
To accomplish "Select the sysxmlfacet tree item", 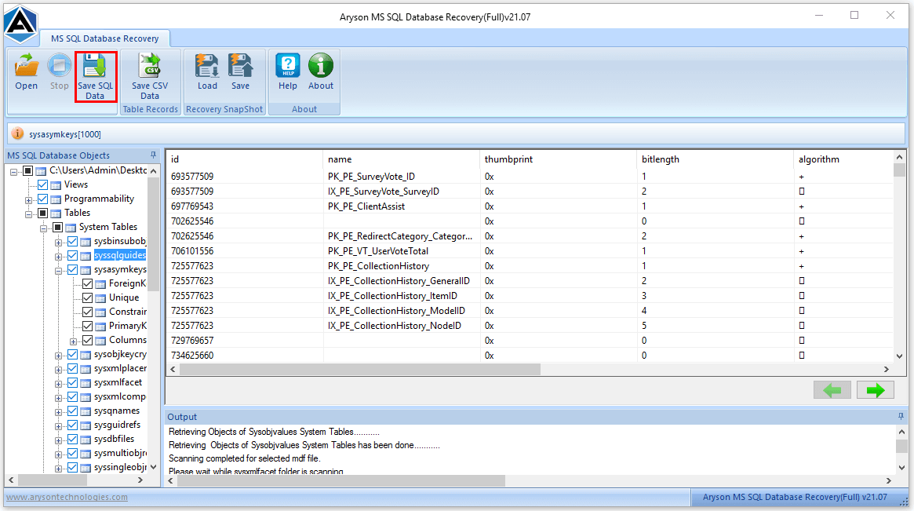I will (118, 382).
